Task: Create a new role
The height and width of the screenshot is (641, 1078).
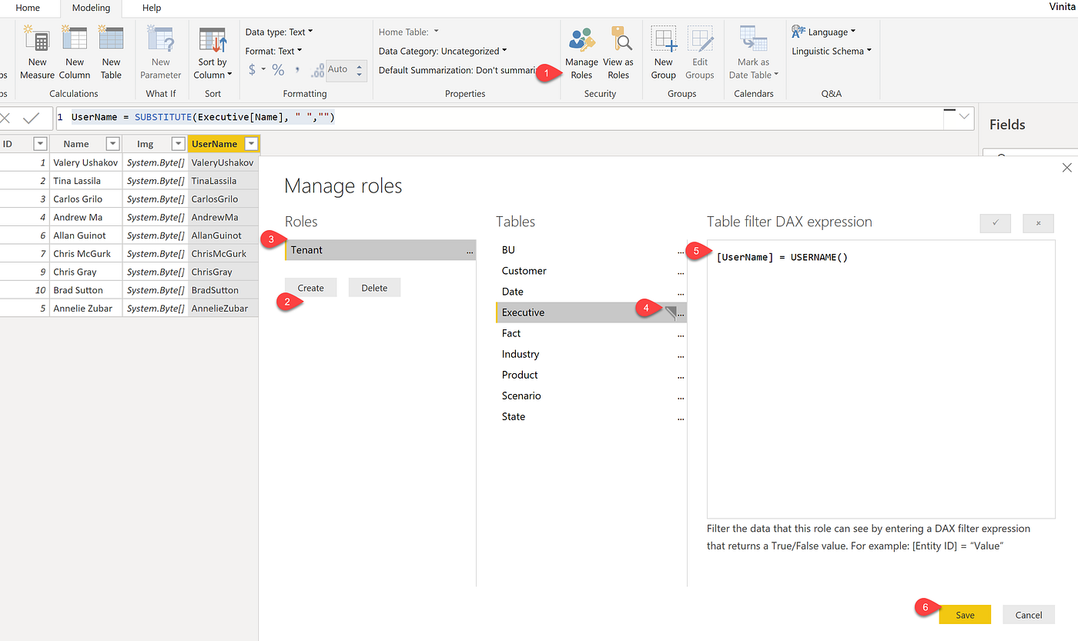Action: point(310,287)
